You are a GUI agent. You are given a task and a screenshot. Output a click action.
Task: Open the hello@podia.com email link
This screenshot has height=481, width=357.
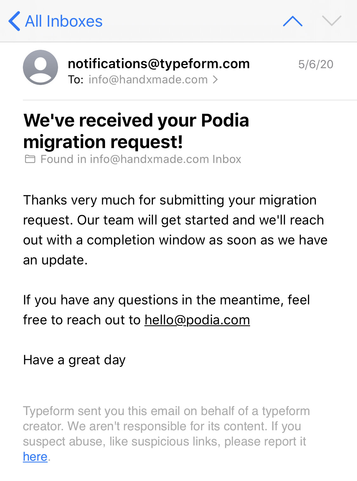(x=197, y=320)
